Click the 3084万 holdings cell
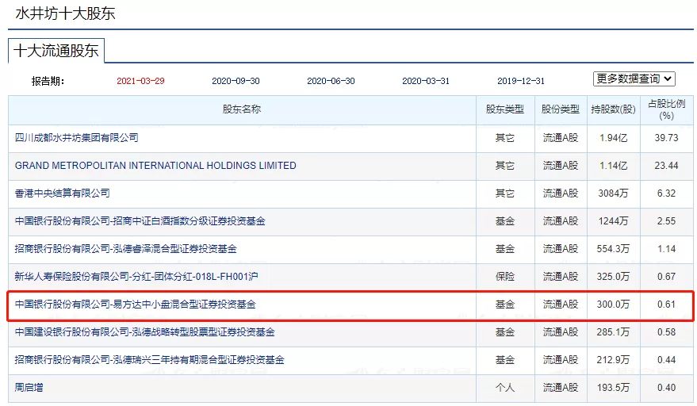This screenshot has width=697, height=406. pyautogui.click(x=614, y=193)
